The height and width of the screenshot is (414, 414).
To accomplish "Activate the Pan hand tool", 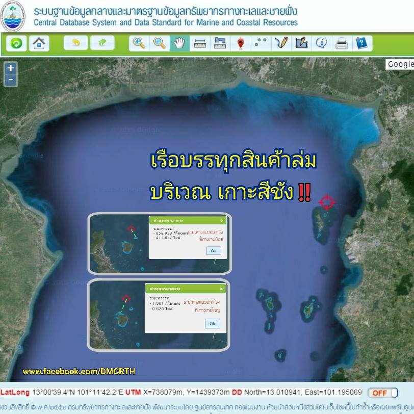I will [179, 43].
